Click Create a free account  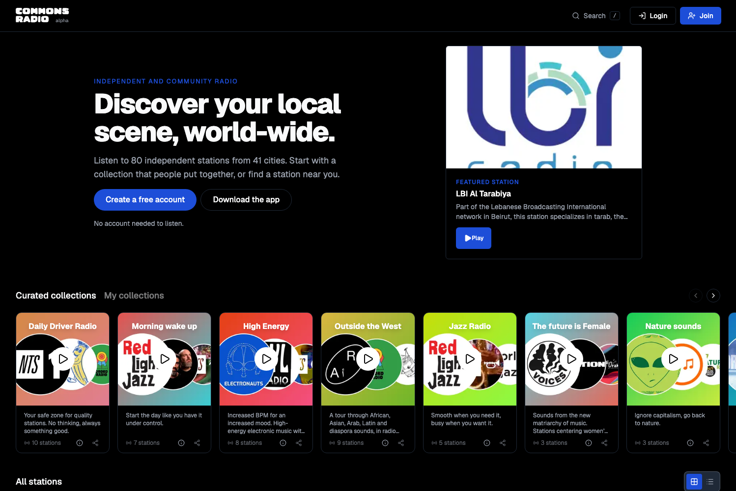(x=145, y=200)
